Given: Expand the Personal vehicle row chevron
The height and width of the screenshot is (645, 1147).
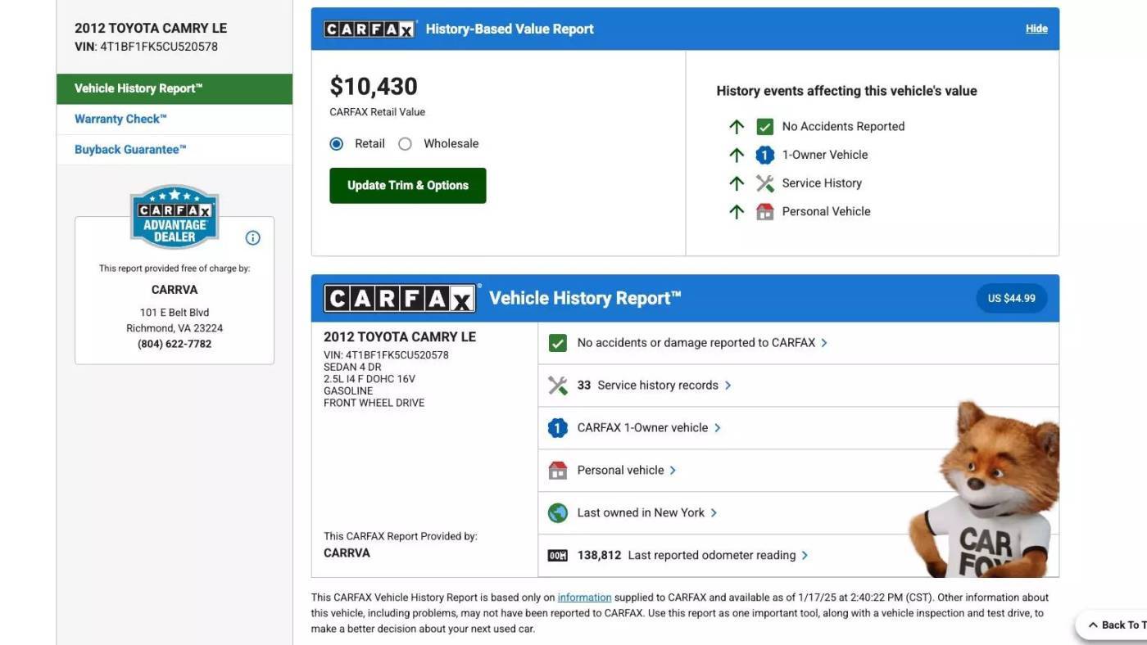Looking at the screenshot, I should [x=673, y=471].
